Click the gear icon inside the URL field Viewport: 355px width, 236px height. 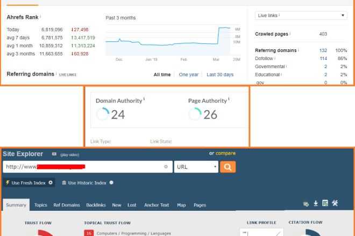(x=166, y=167)
